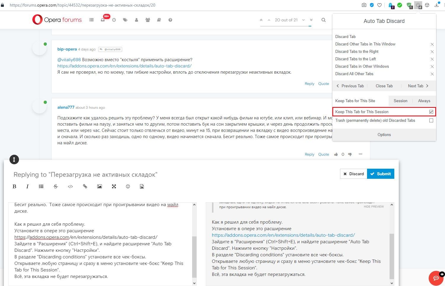Insert code block in composer
The width and height of the screenshot is (445, 286).
(70, 187)
